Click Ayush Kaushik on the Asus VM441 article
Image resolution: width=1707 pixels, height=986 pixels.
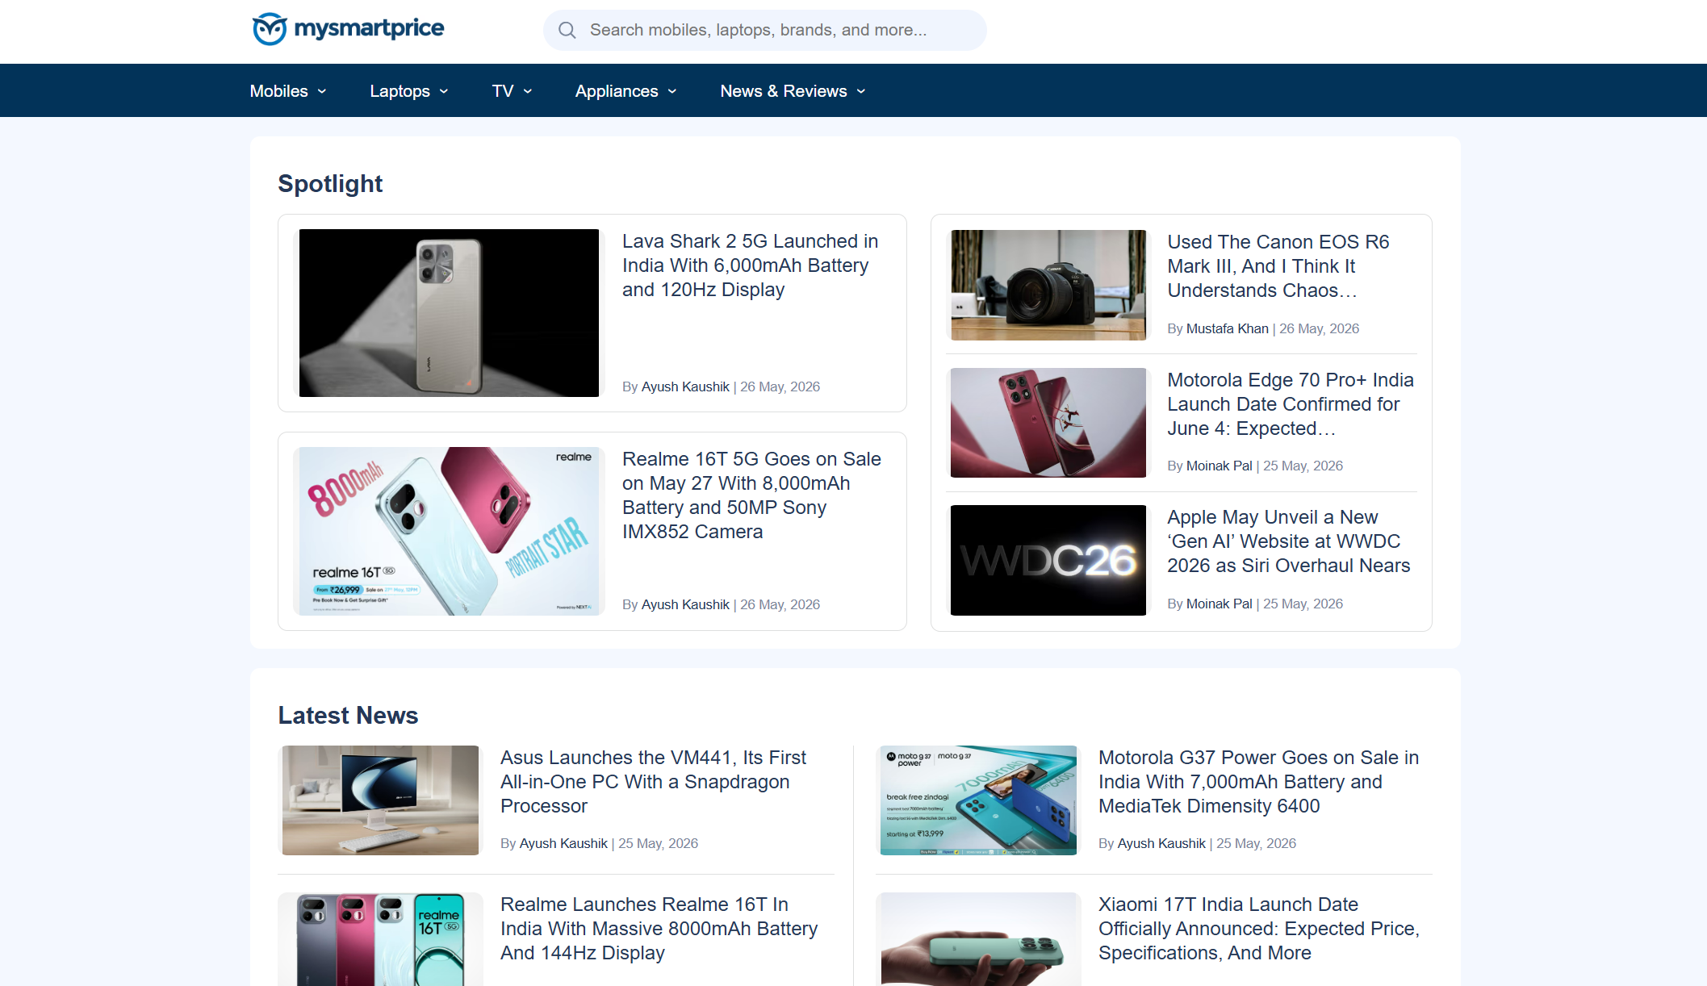coord(563,843)
